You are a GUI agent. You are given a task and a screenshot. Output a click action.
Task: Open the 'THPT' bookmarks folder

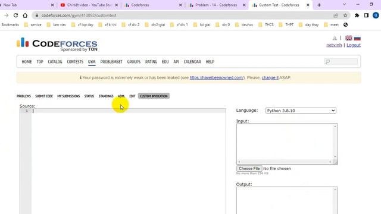(x=286, y=25)
